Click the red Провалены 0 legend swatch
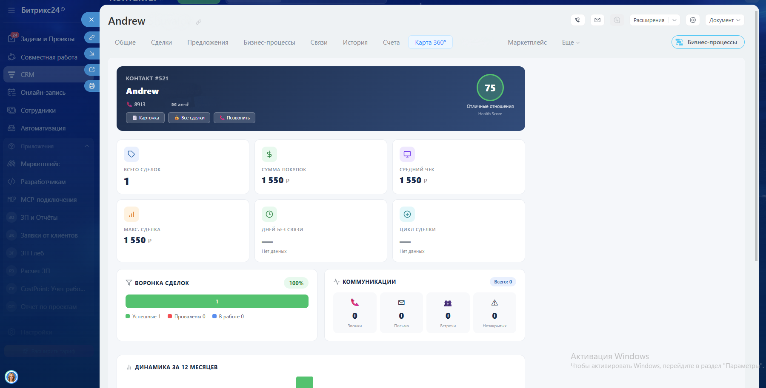Screen dimensions: 766x388 [x=170, y=316]
